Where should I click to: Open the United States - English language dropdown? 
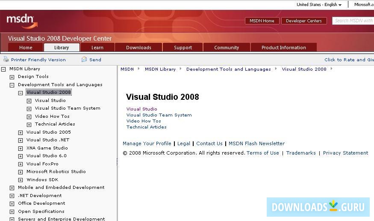pyautogui.click(x=319, y=5)
